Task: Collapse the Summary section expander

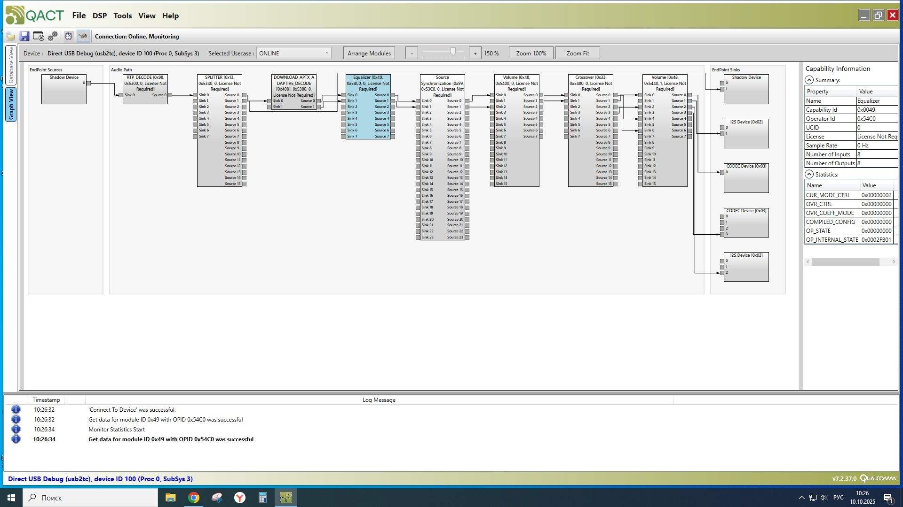Action: click(809, 80)
